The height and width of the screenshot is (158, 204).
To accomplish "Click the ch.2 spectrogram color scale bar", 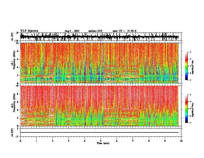I will point(186,109).
